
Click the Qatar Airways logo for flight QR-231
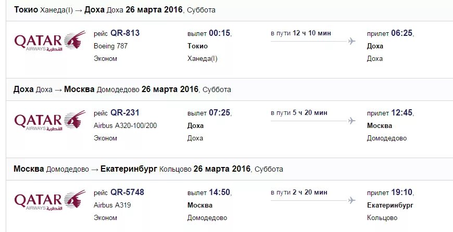(50, 121)
